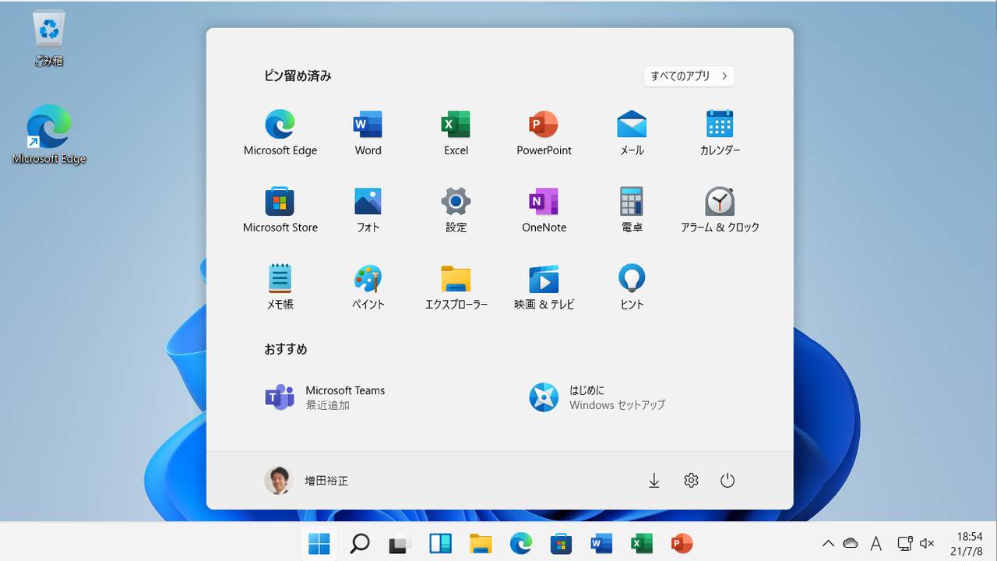997x561 pixels.
Task: Expand hidden system tray icons chevron
Action: coord(828,543)
